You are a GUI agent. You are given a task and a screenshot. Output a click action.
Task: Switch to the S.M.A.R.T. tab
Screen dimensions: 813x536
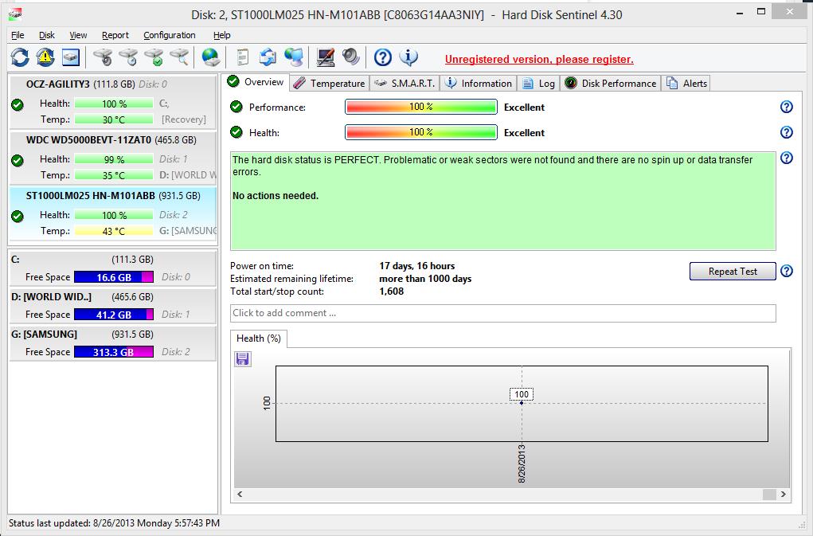pos(405,84)
